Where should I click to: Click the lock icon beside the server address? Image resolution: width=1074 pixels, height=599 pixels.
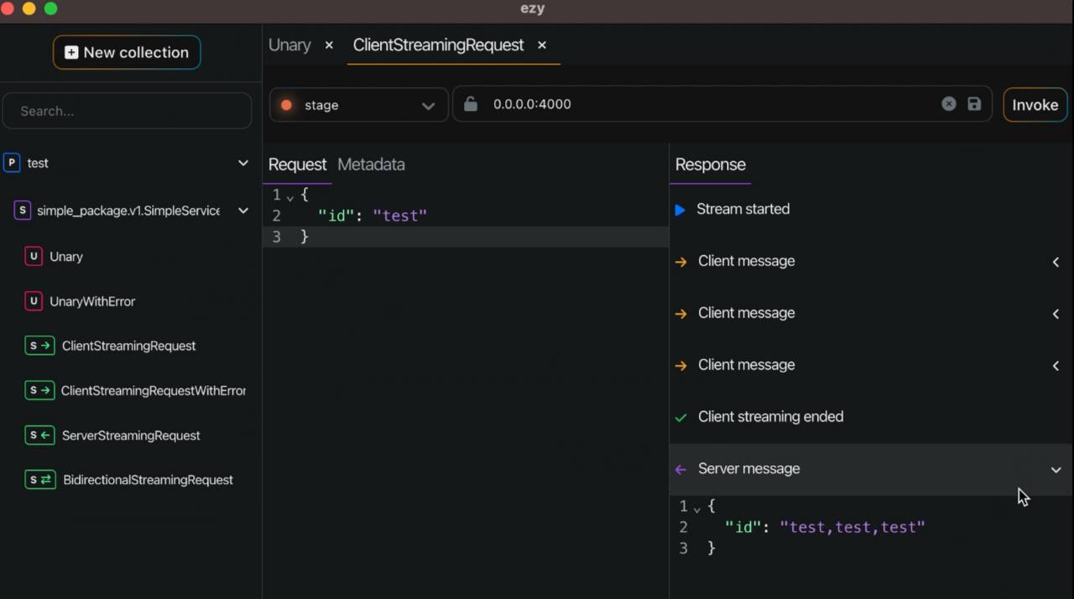coord(471,104)
